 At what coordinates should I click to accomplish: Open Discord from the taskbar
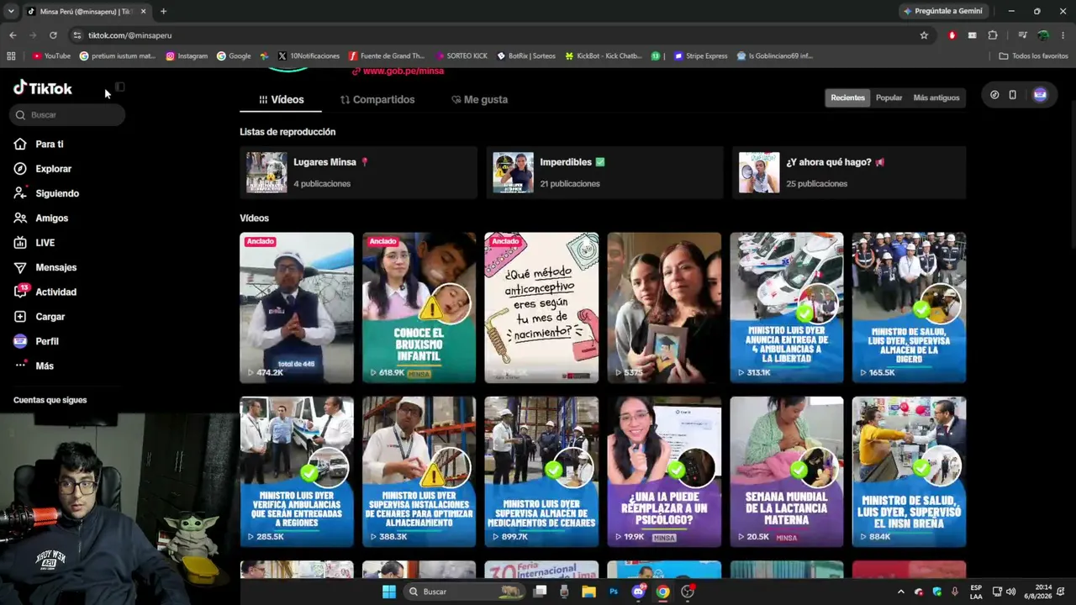click(638, 592)
